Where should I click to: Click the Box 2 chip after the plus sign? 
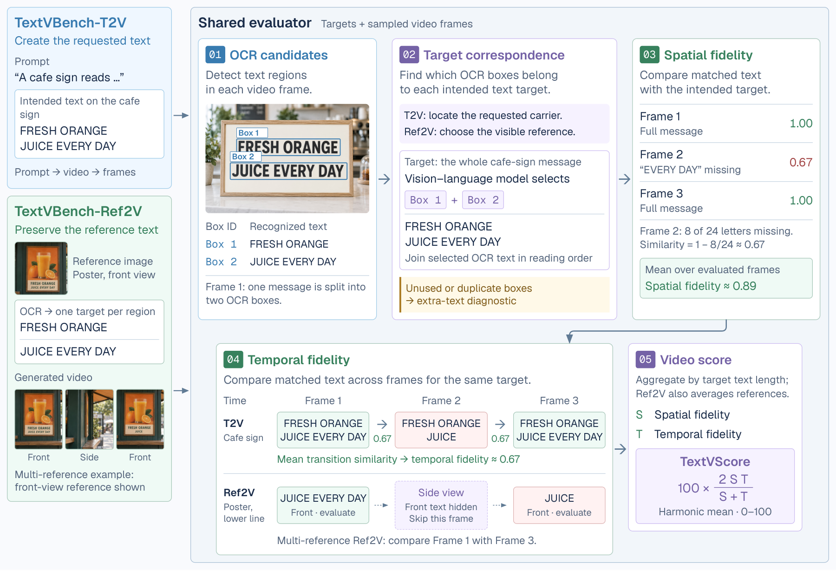click(483, 200)
